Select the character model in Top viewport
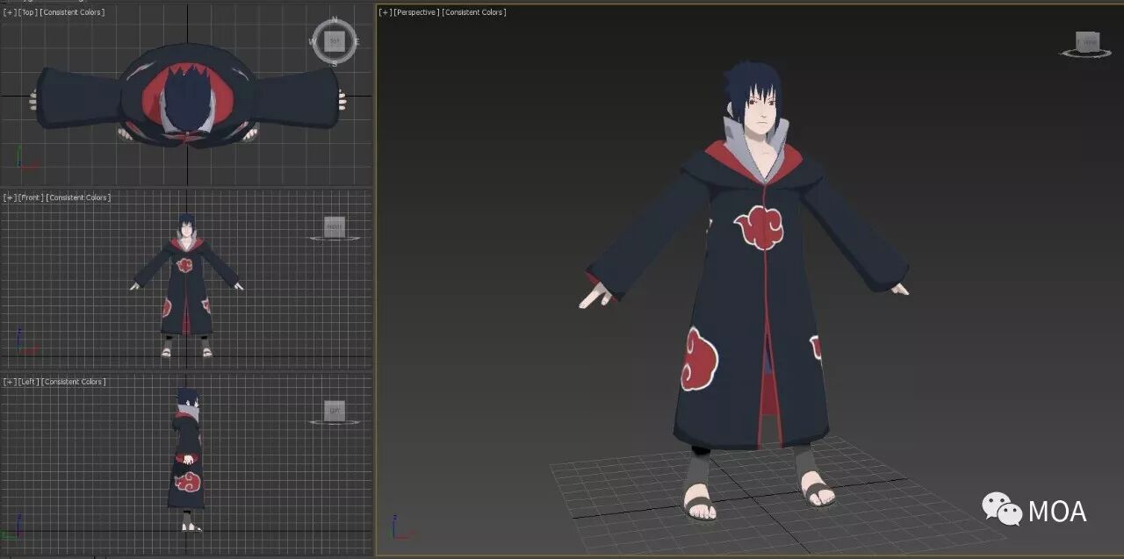Image resolution: width=1124 pixels, height=559 pixels. tap(187, 95)
